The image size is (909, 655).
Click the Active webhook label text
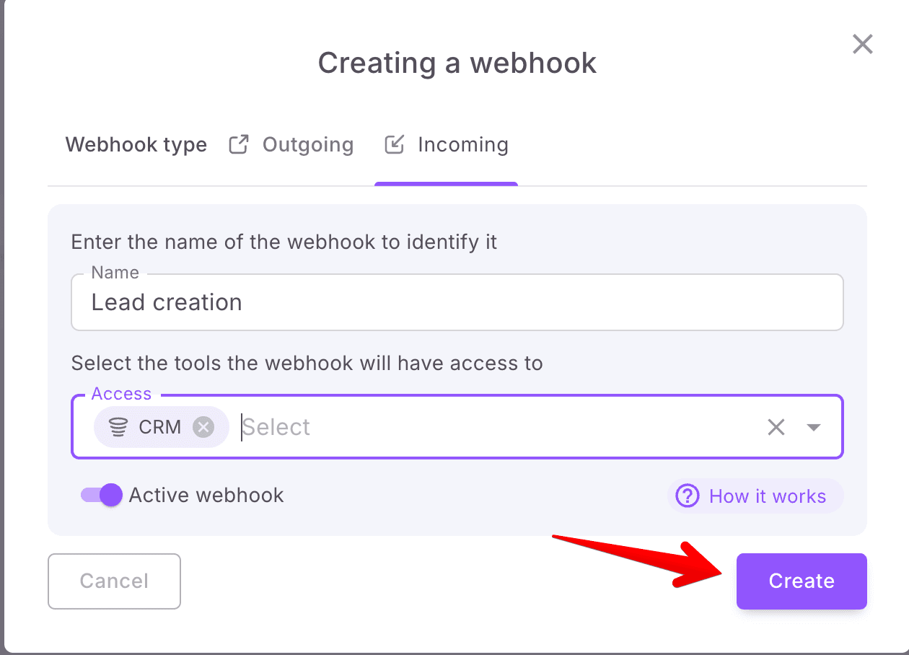coord(206,496)
